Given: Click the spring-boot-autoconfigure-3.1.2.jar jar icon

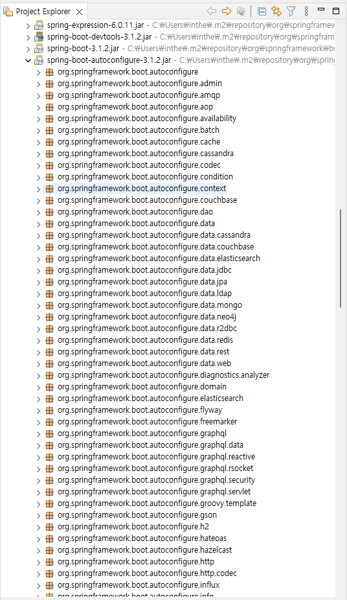Looking at the screenshot, I should point(39,60).
